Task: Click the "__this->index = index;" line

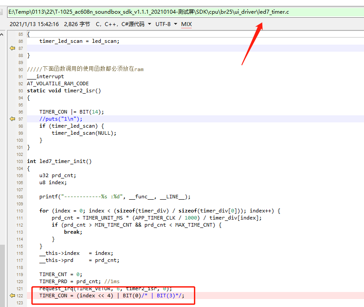Action: click(x=76, y=253)
